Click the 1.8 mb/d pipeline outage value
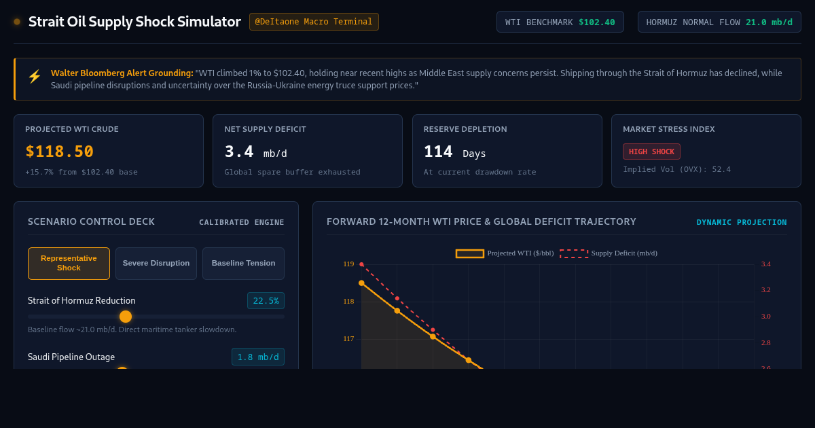Screen dimensions: 815x428 coord(258,357)
